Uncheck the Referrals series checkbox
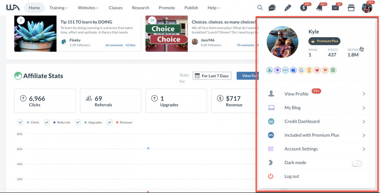Screen dimensions: 380x193 [x=47, y=122]
